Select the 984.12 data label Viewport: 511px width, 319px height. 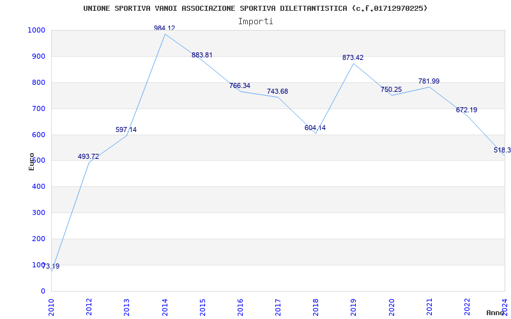pos(164,28)
